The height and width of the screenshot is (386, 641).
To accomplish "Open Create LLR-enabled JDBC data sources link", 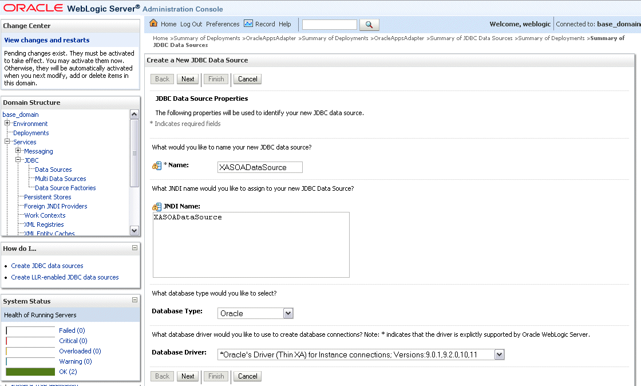I will 65,277.
